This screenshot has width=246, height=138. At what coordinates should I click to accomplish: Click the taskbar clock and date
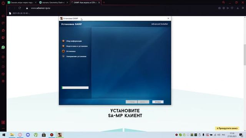232,135
